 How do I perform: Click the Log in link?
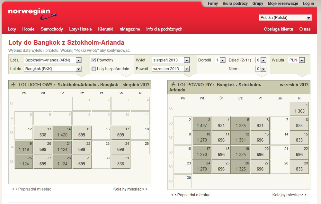coord(308,4)
